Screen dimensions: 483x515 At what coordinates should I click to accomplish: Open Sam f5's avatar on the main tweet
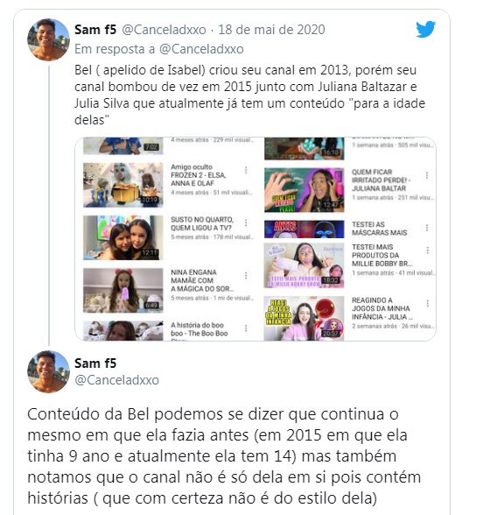tap(48, 371)
